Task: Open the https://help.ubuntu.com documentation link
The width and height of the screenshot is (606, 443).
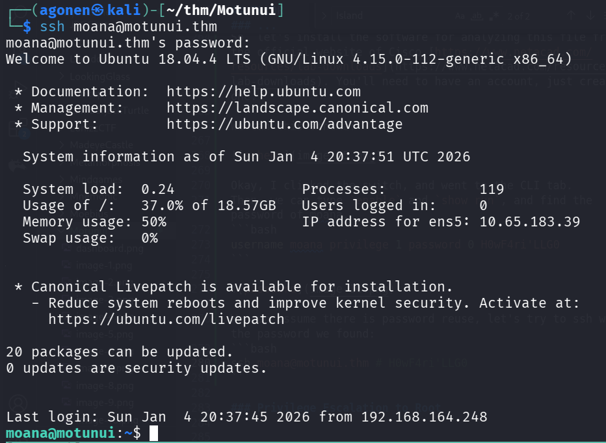Action: (x=263, y=92)
